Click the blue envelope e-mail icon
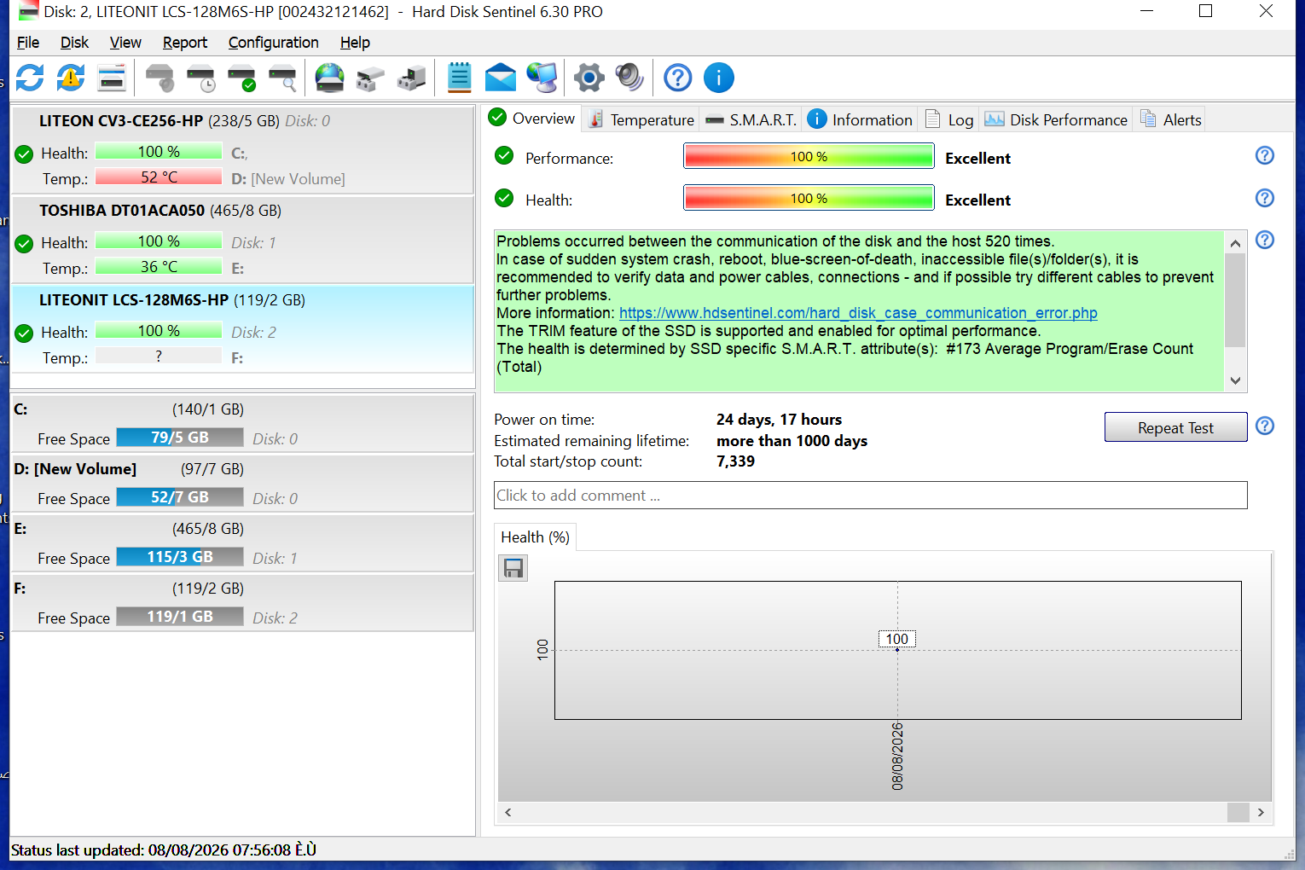The width and height of the screenshot is (1305, 870). tap(501, 78)
